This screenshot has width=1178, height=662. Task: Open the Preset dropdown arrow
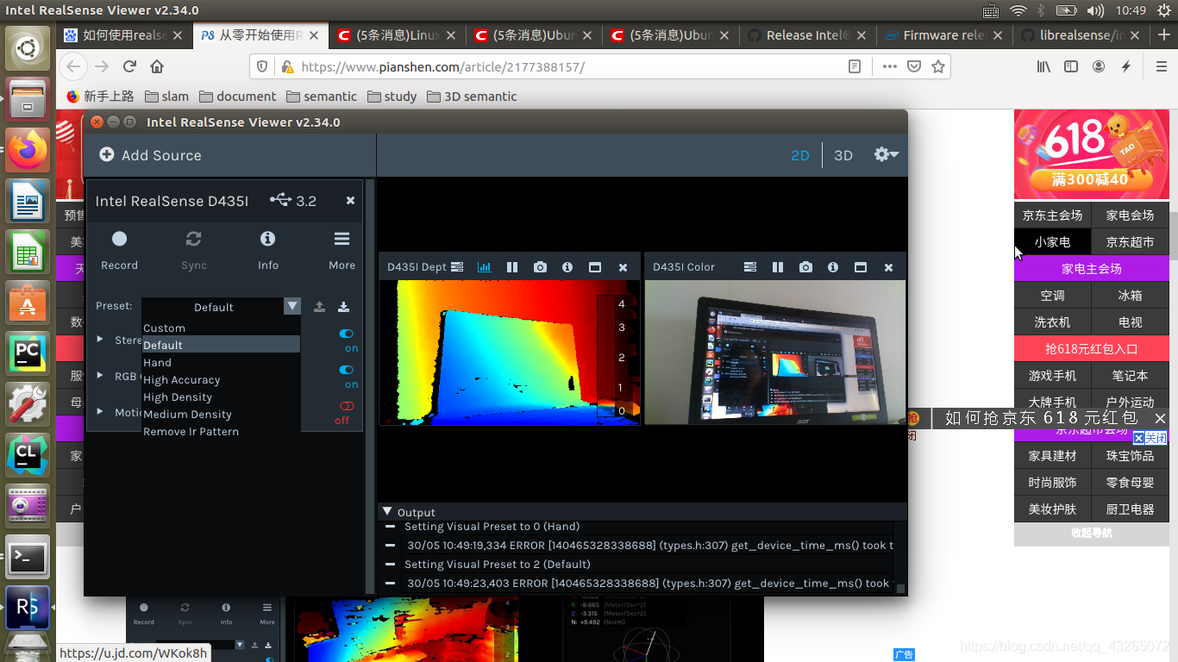[x=292, y=306]
